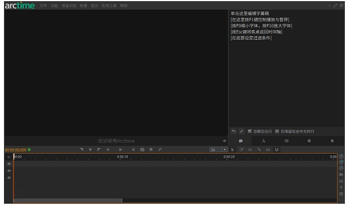
Task: Open the 帮助 menu
Action: pyautogui.click(x=124, y=6)
